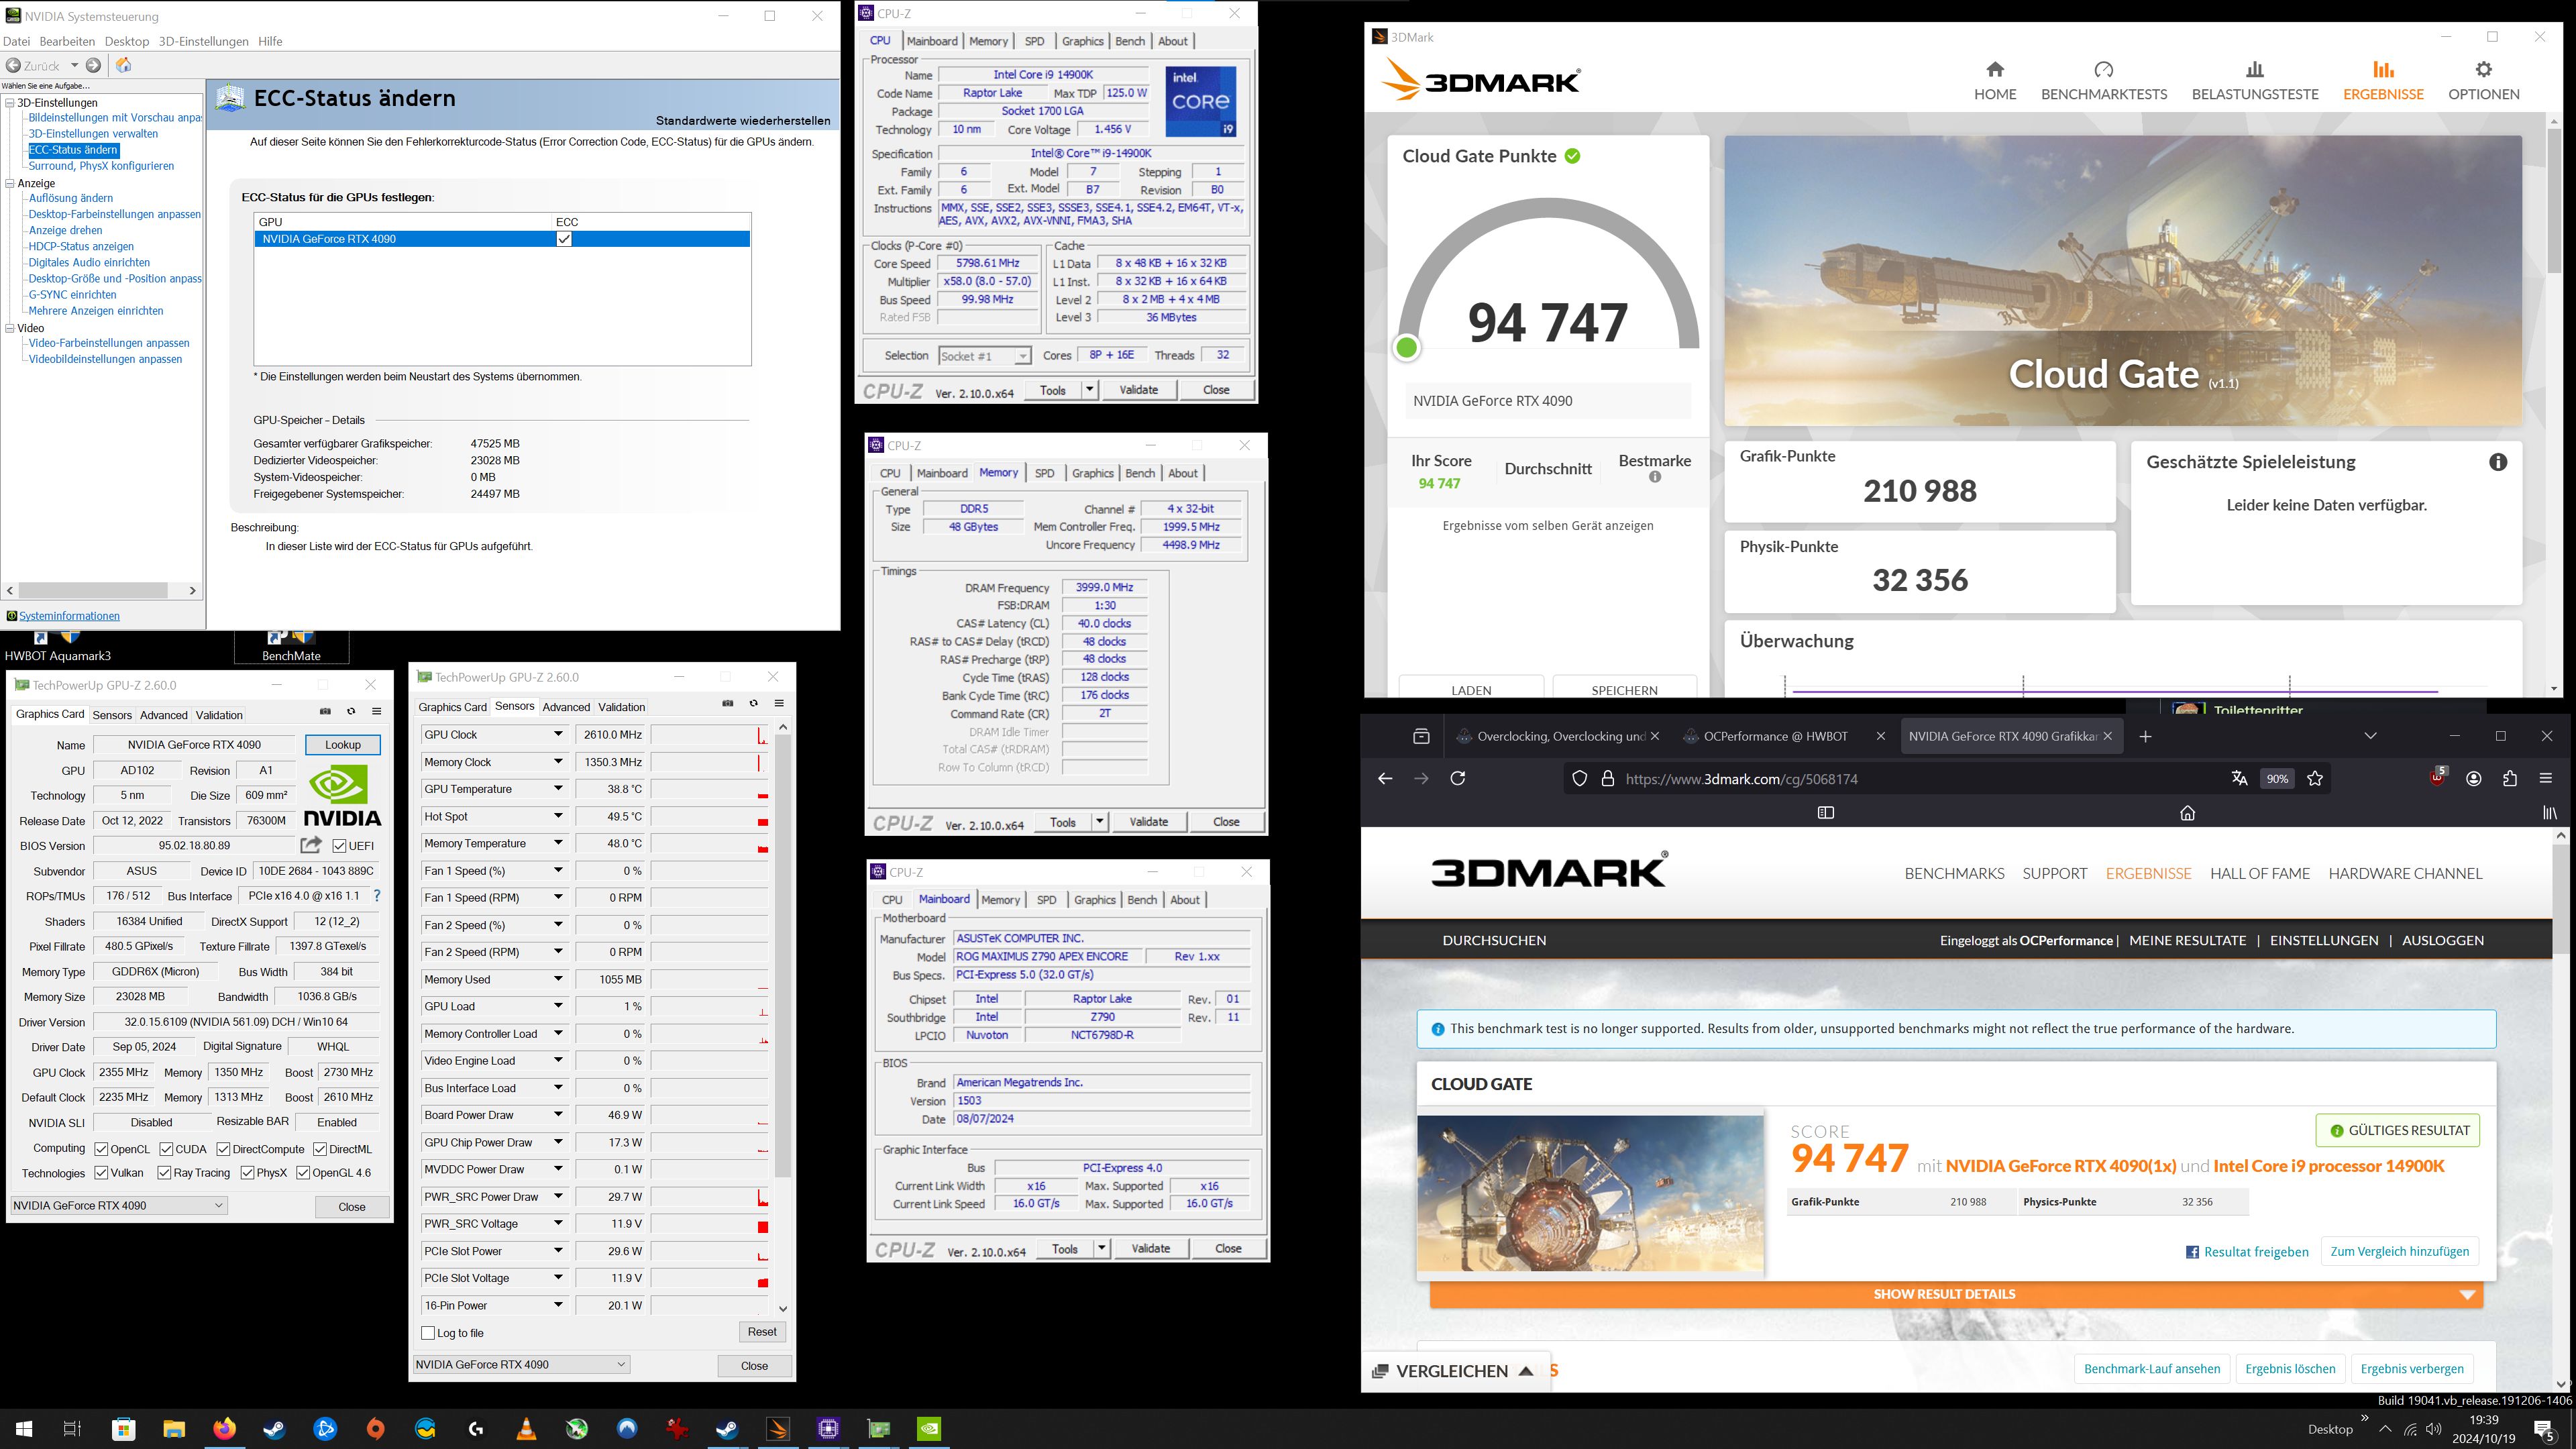Viewport: 2576px width, 1449px height.
Task: Click info icon beside Geschätzte Spieleleistung
Action: 2498,462
